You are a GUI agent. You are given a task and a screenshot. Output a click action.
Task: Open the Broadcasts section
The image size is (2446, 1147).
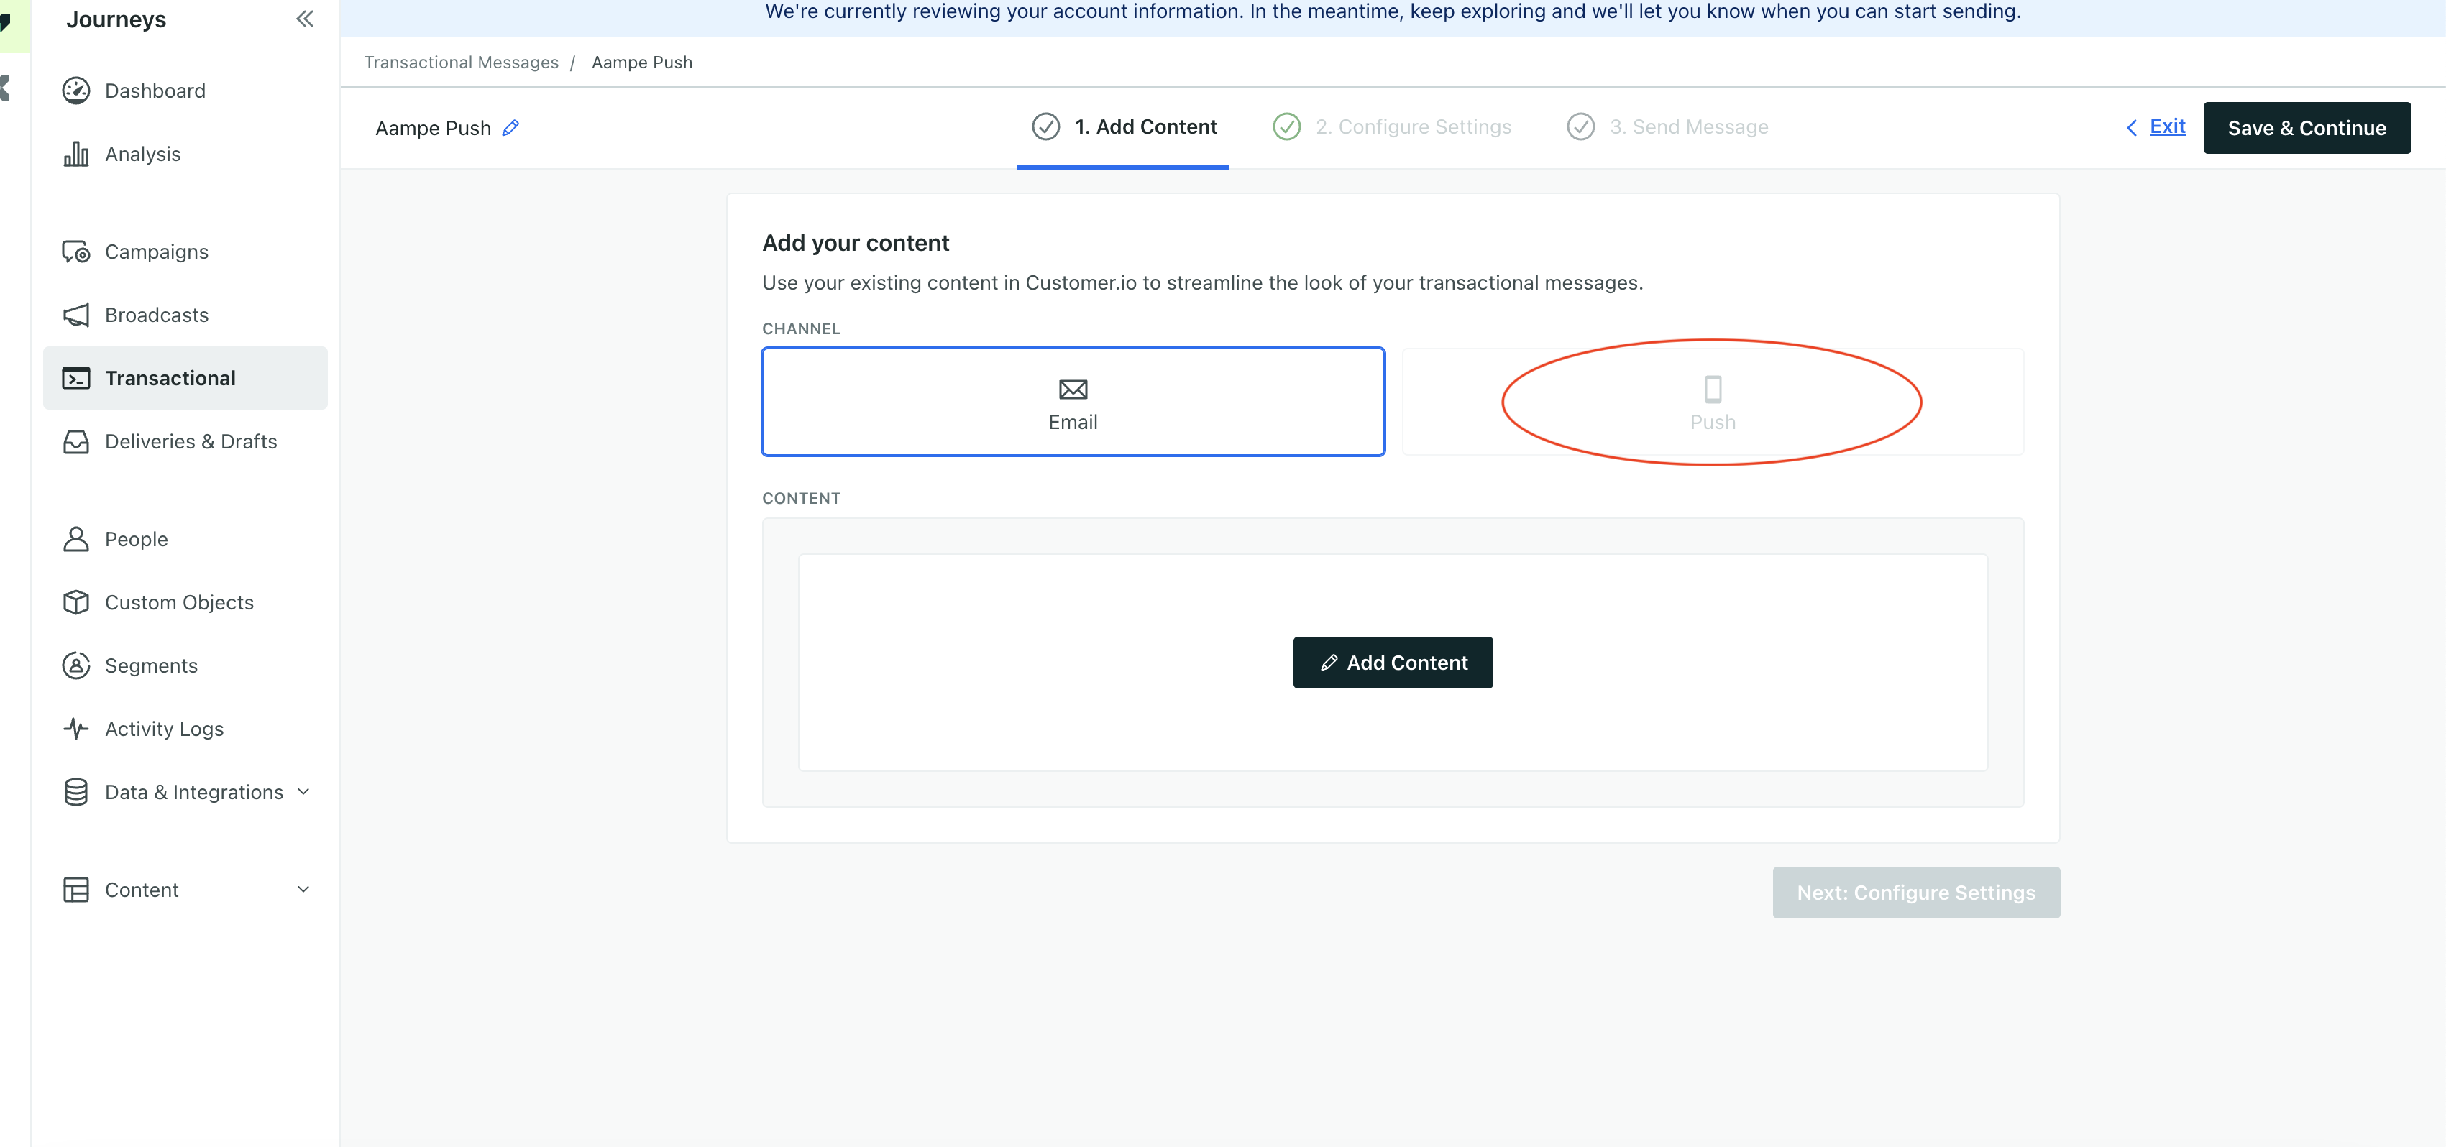pos(156,314)
